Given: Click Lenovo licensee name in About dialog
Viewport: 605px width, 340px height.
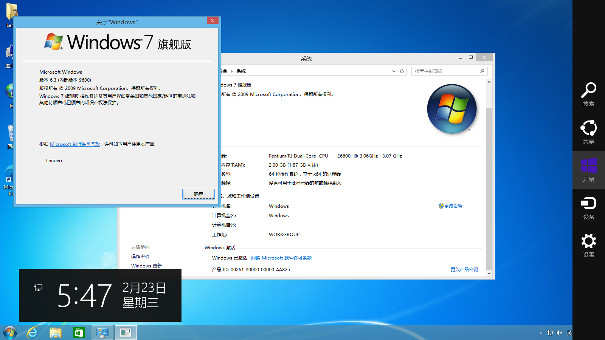Looking at the screenshot, I should [x=54, y=161].
